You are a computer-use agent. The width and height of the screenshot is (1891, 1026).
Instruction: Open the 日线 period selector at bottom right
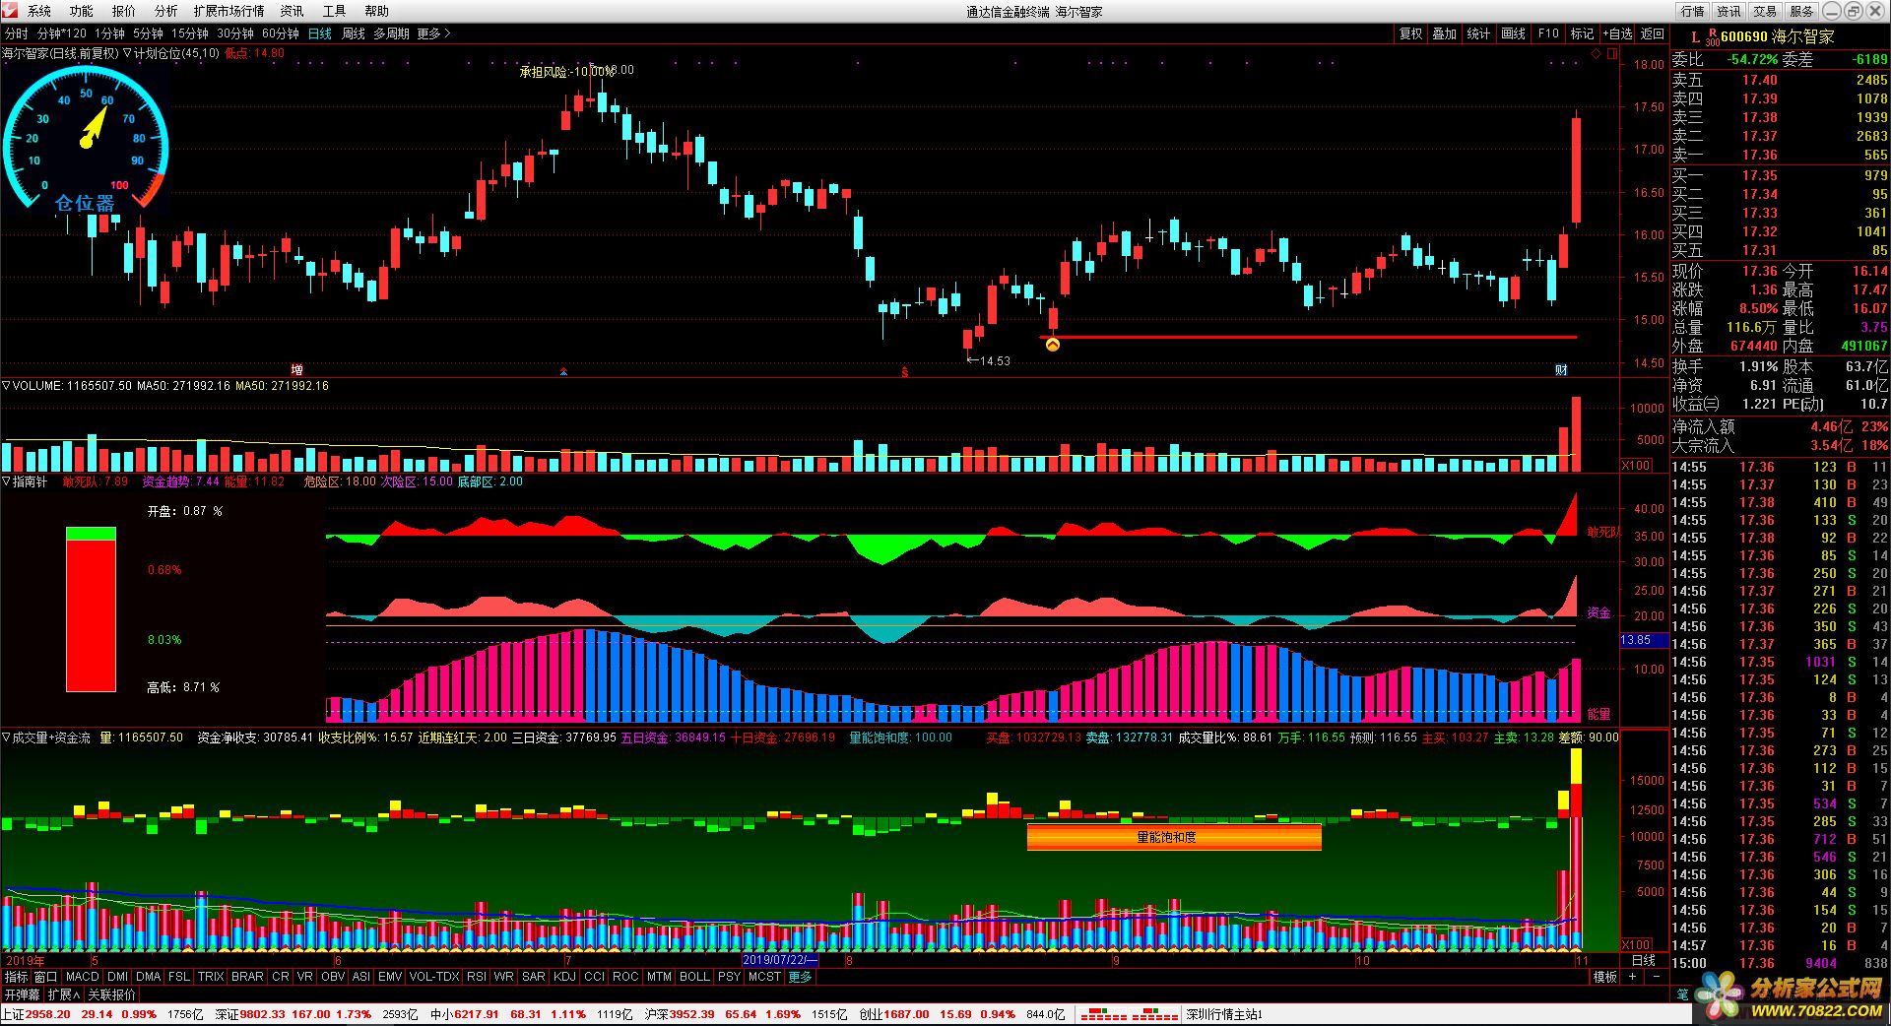click(x=1644, y=960)
